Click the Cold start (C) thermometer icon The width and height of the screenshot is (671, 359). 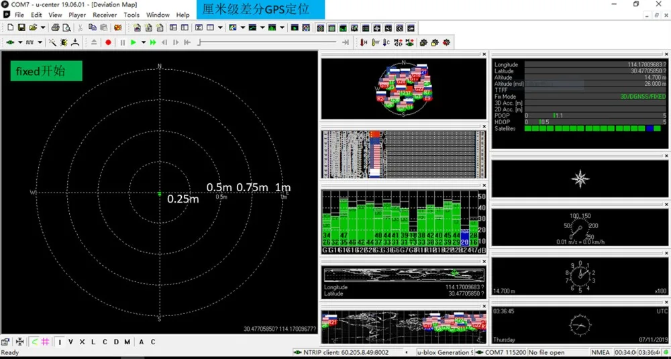(x=386, y=42)
